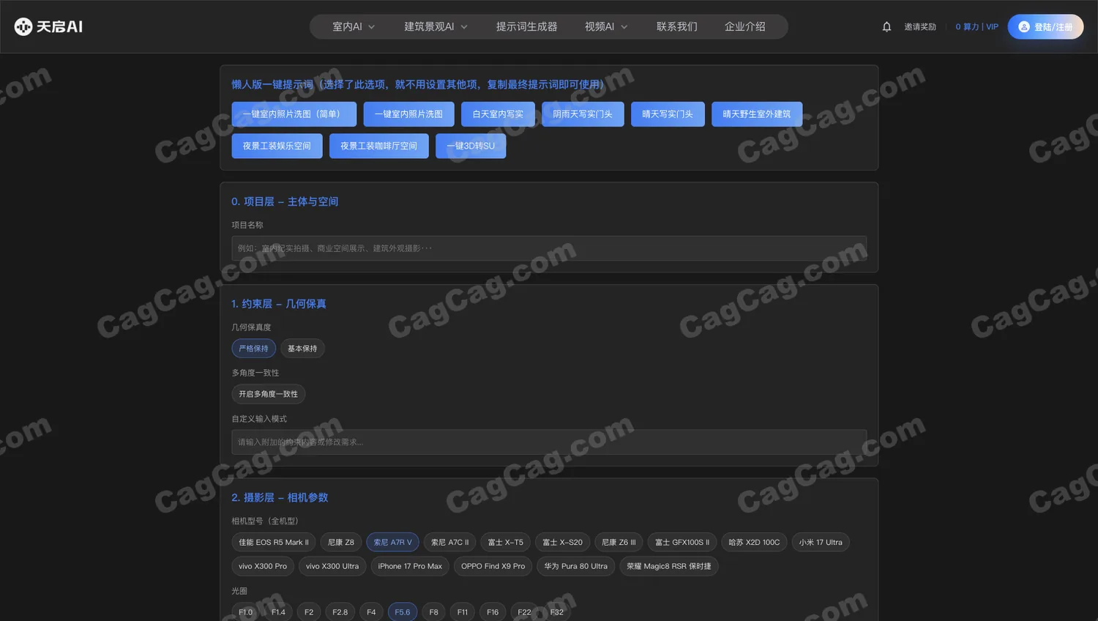Select camera 华为 Pura 80 Ultra
Image resolution: width=1098 pixels, height=621 pixels.
(575, 566)
